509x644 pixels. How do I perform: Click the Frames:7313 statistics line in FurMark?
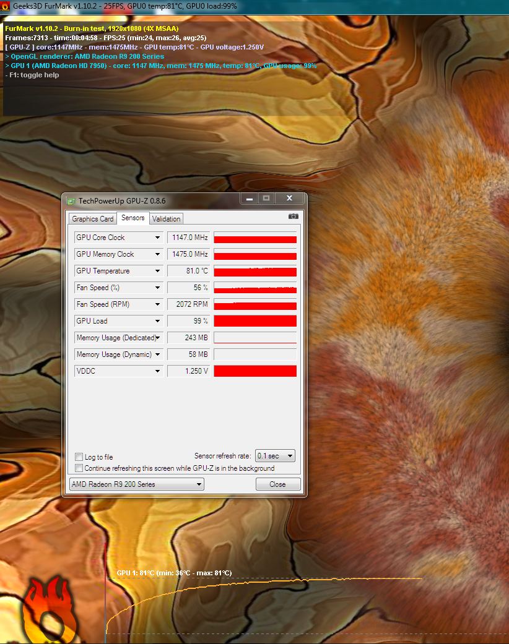pos(106,38)
